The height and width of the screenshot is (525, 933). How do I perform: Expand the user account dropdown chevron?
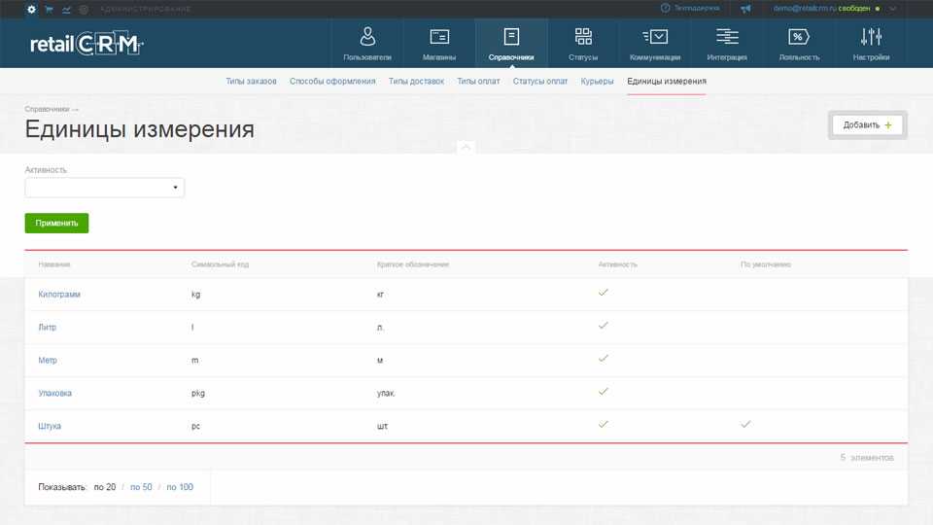pyautogui.click(x=892, y=9)
